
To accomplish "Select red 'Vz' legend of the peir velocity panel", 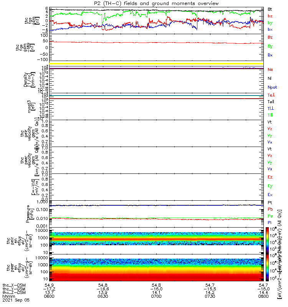I will 270,129.
